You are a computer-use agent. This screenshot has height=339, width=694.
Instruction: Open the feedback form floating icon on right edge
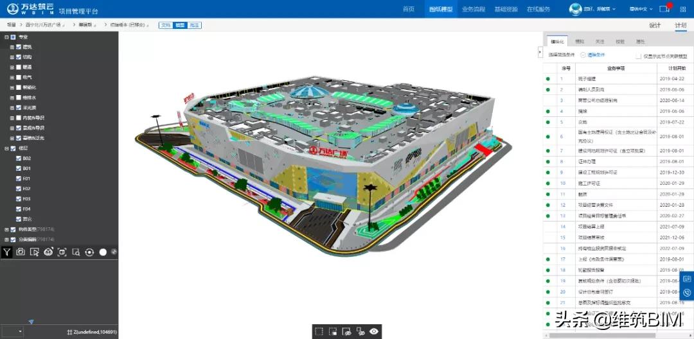pyautogui.click(x=687, y=279)
